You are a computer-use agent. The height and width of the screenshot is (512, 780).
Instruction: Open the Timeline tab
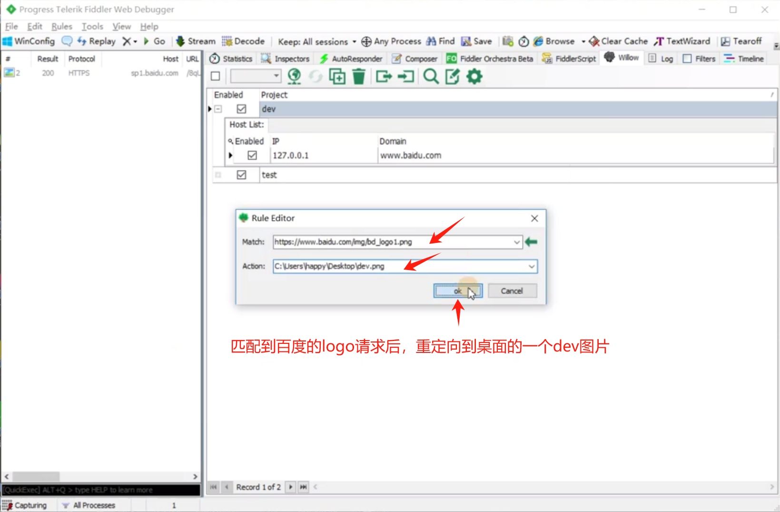pyautogui.click(x=744, y=59)
